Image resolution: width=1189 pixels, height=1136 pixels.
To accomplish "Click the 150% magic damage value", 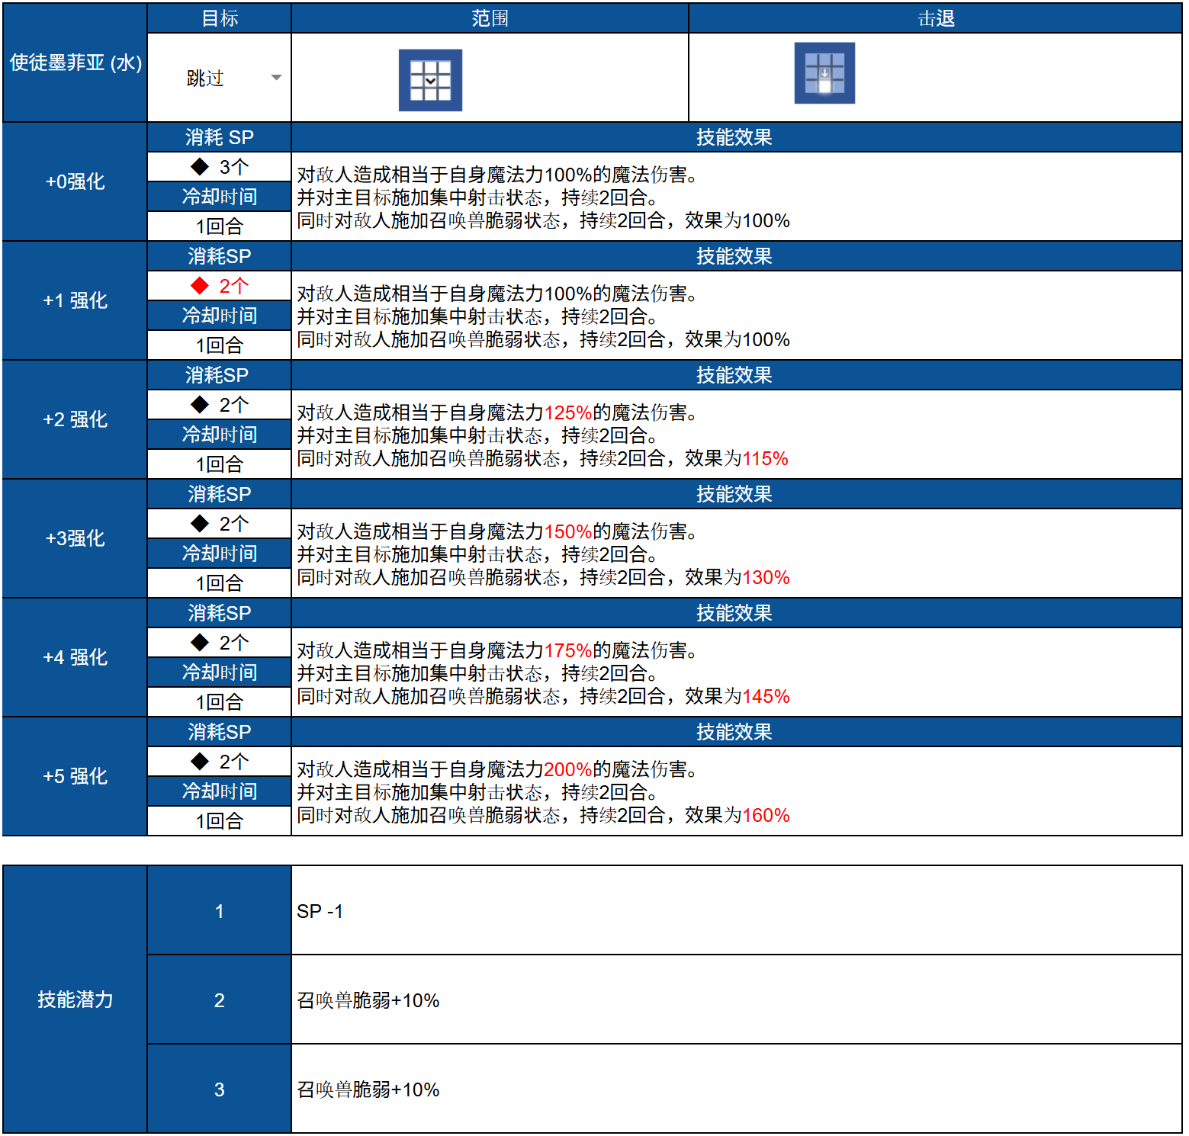I will click(x=568, y=531).
